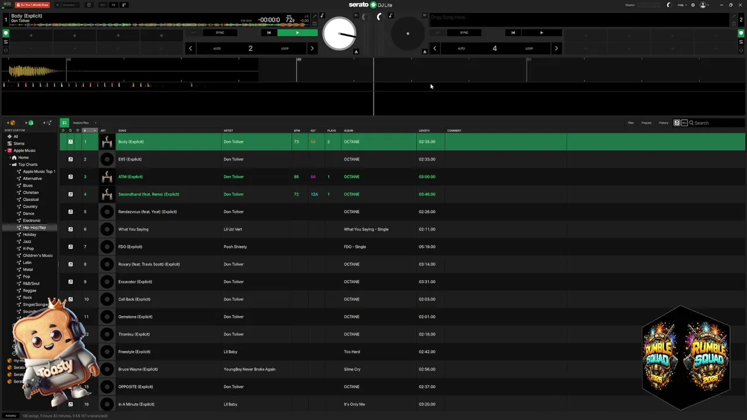Collapse the Apple Music tree

[x=5, y=150]
